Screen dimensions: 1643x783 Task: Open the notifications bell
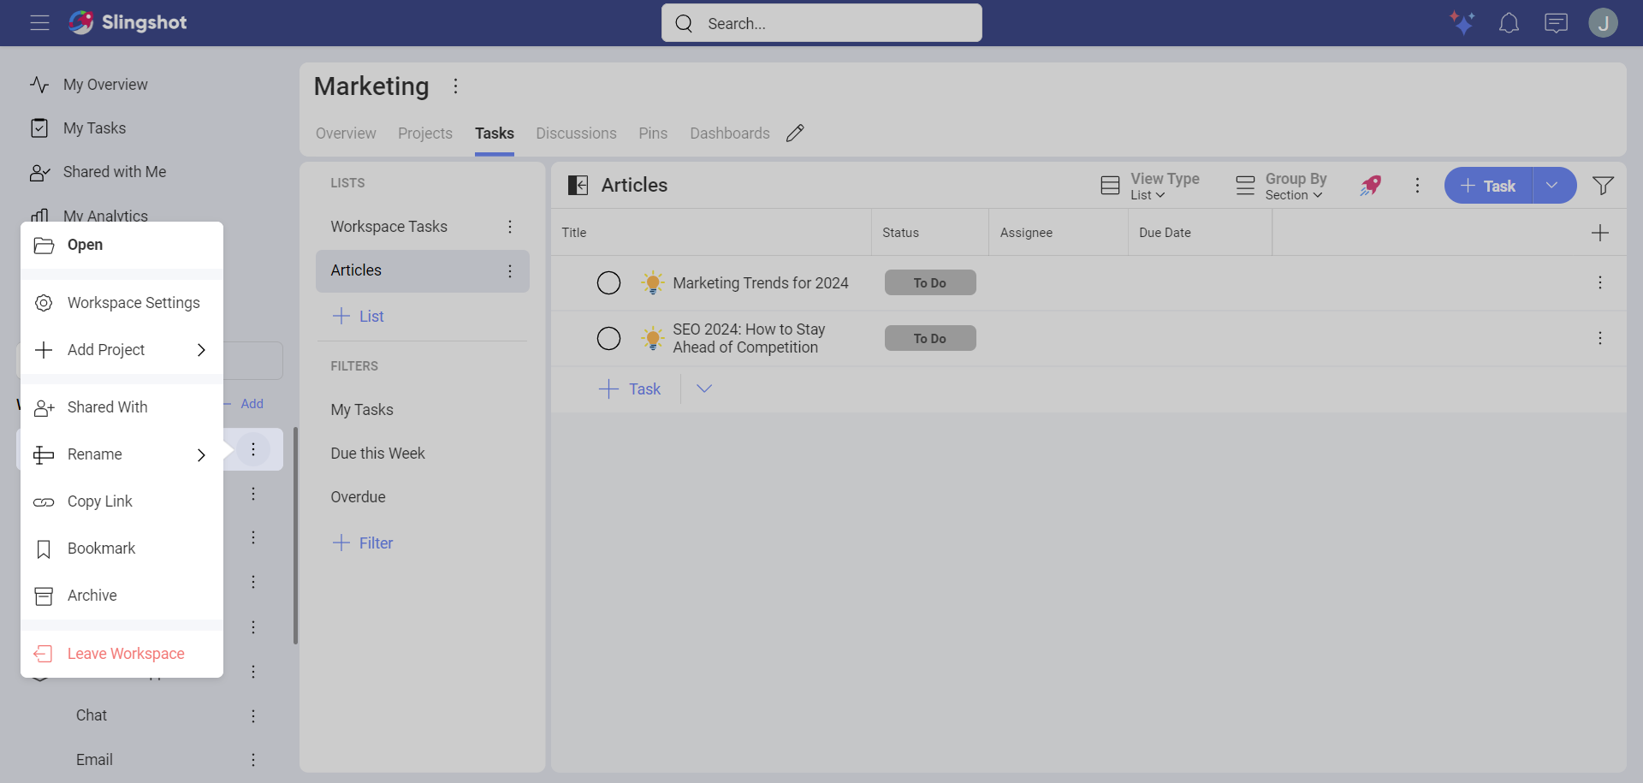pyautogui.click(x=1509, y=23)
